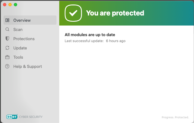This screenshot has width=194, height=123.
Task: Switch to the Update section label
Action: coord(20,48)
